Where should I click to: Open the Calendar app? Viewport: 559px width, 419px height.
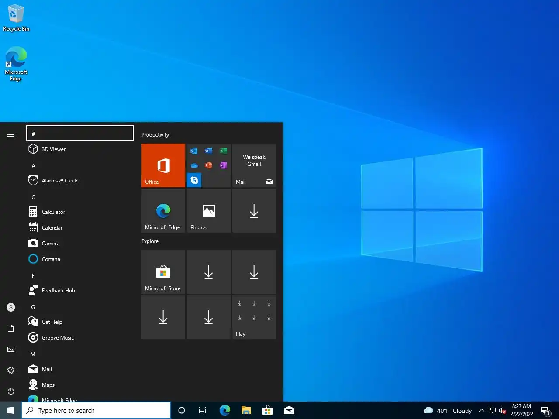click(x=80, y=228)
